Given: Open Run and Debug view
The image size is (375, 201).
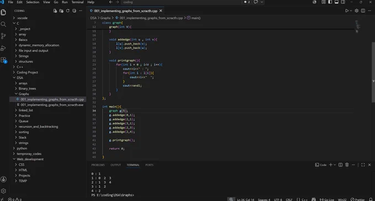Looking at the screenshot, I should [x=3, y=48].
